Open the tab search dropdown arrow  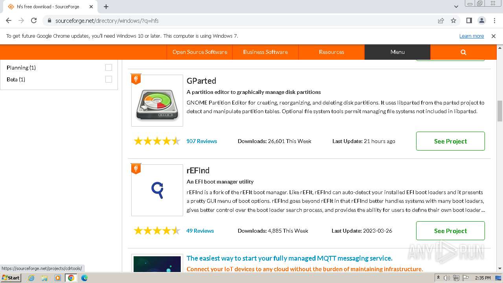pyautogui.click(x=456, y=7)
